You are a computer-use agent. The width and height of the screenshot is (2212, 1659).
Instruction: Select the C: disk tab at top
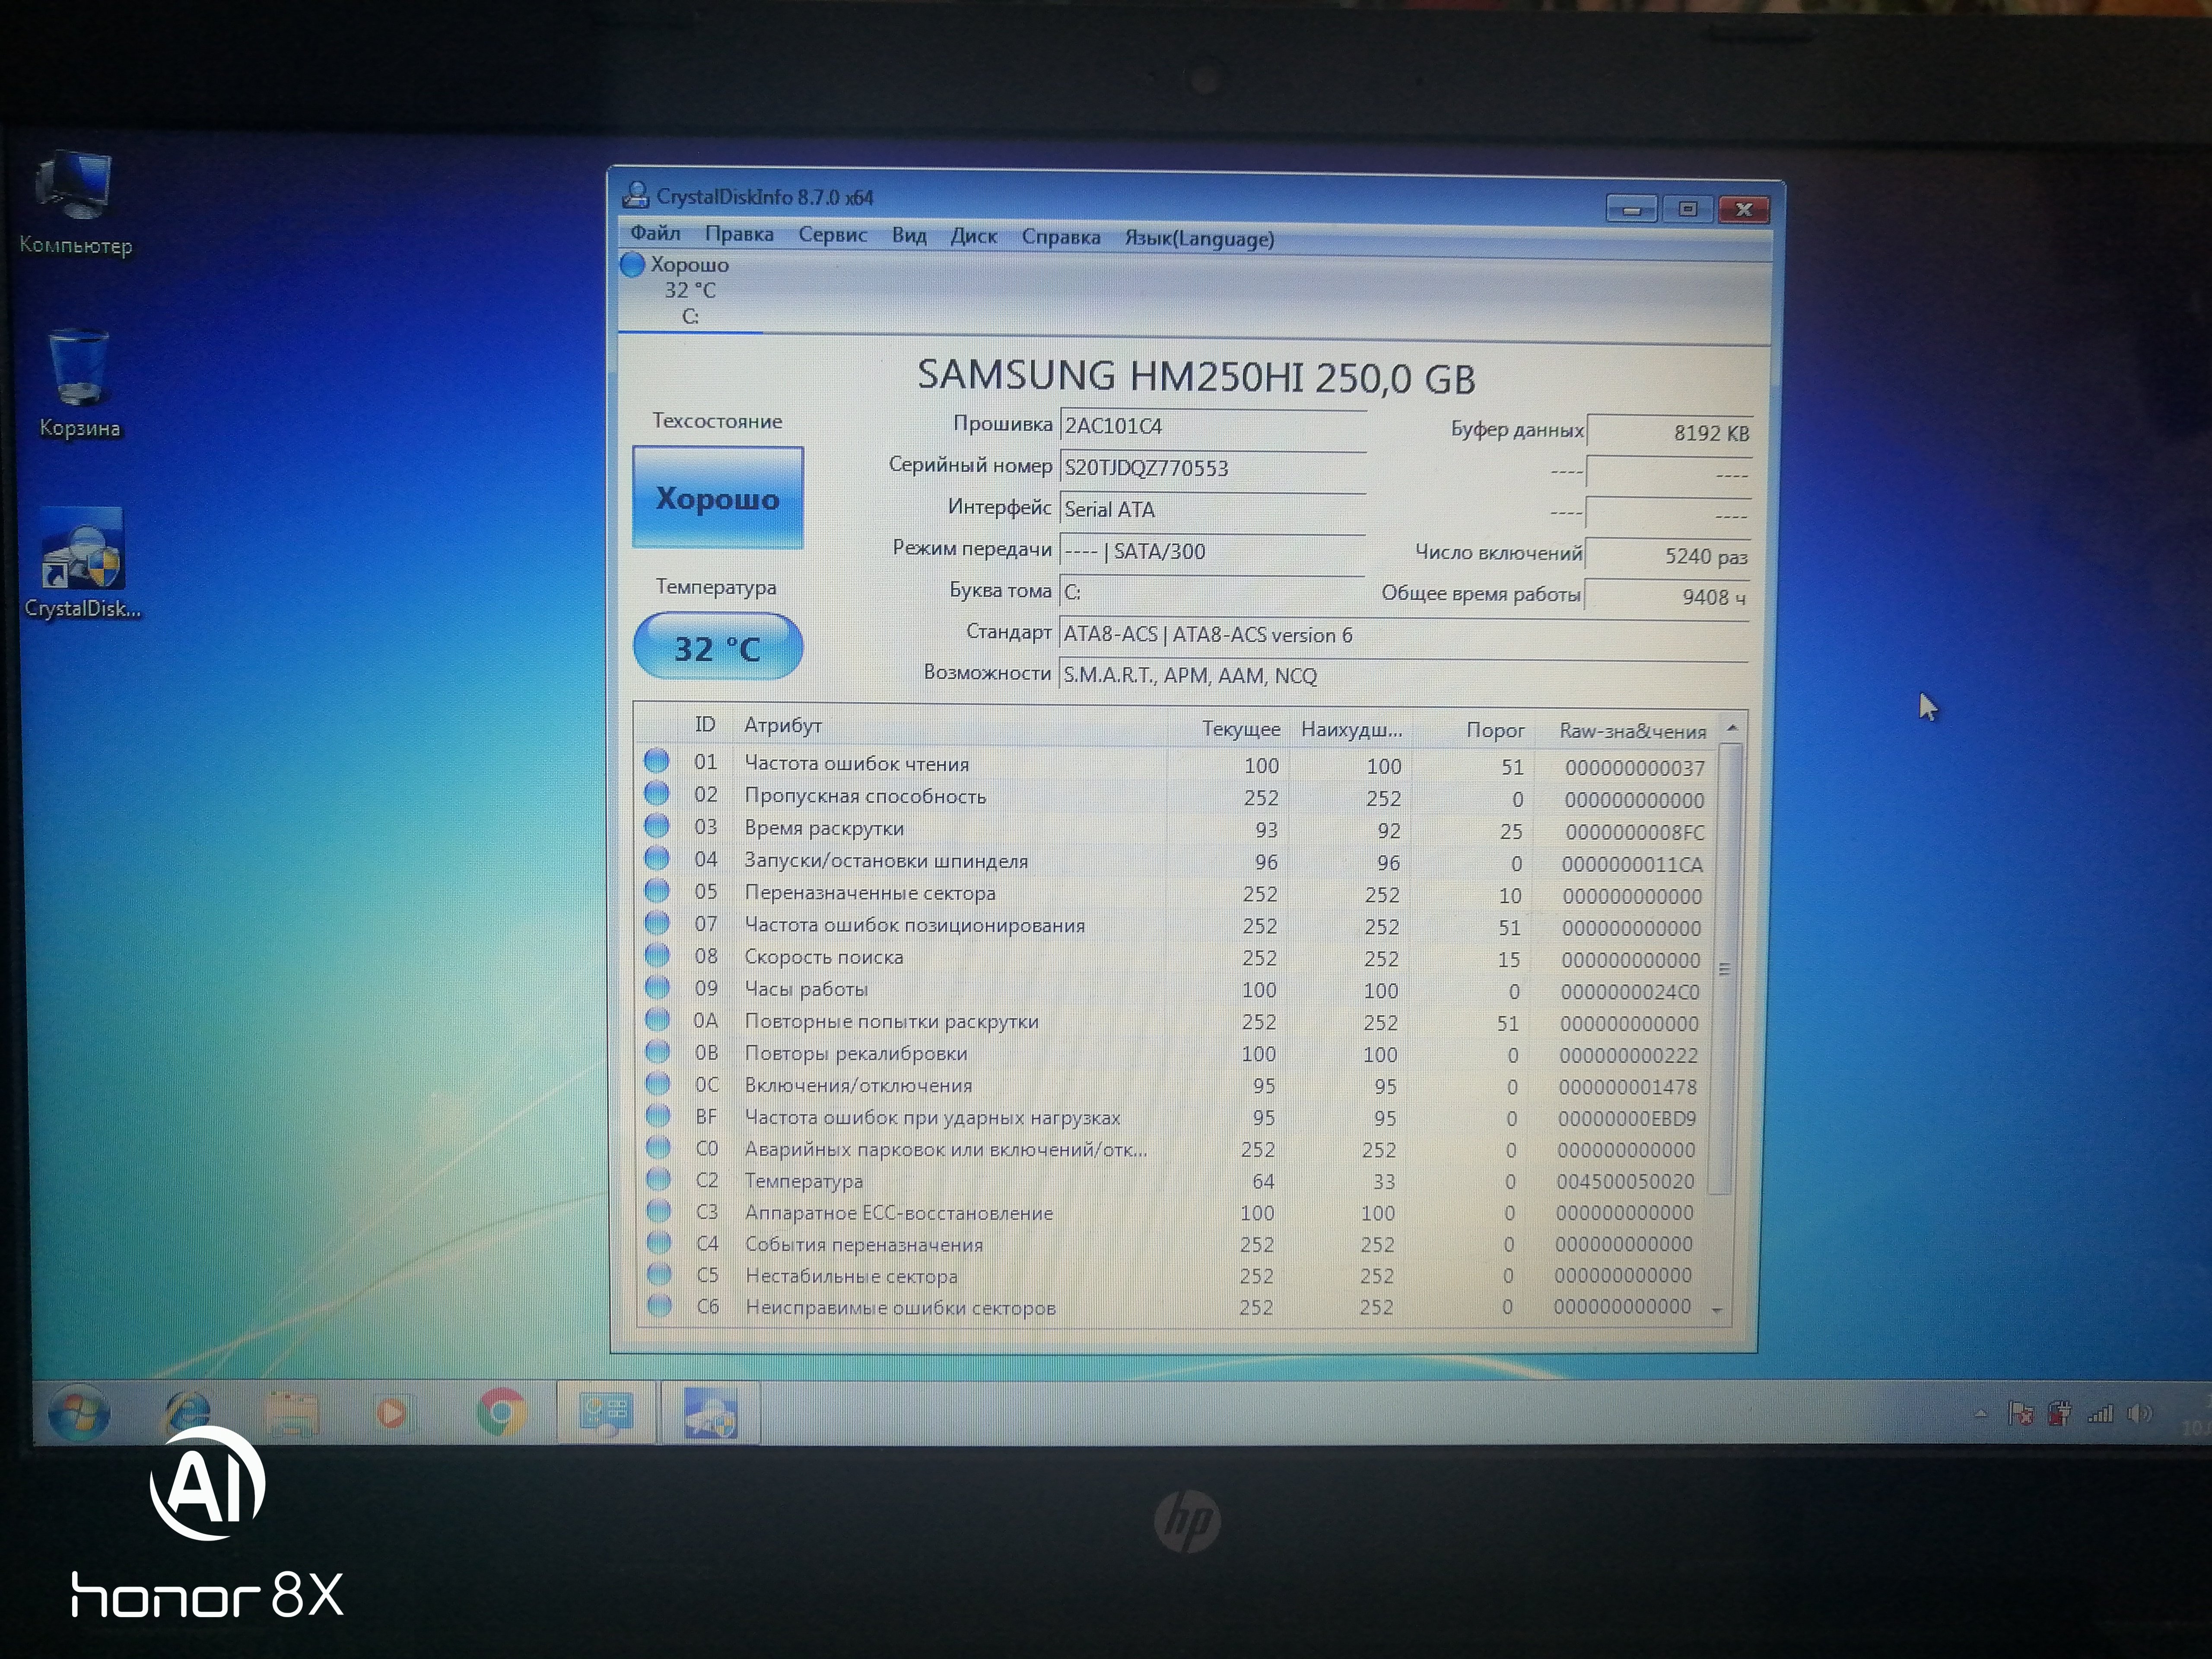coord(690,291)
